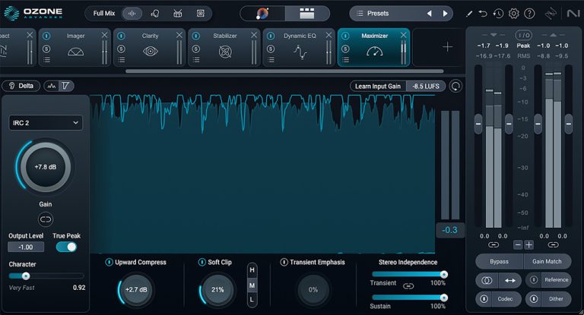Switch to the waveform display mode icon
This screenshot has height=315, width=584.
[52, 86]
